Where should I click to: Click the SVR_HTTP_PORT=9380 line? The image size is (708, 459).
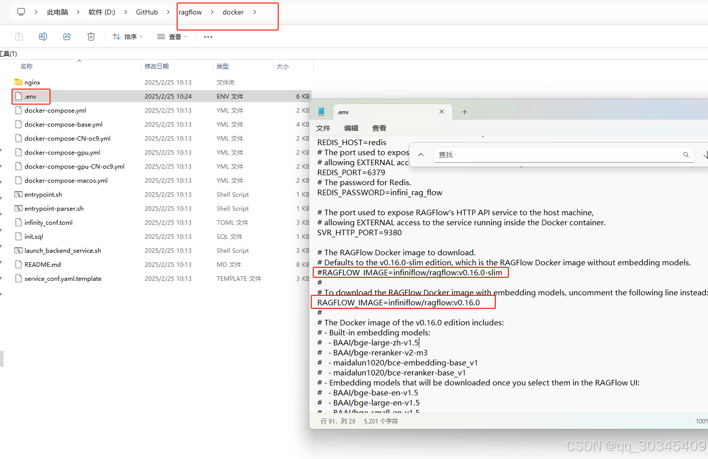359,232
